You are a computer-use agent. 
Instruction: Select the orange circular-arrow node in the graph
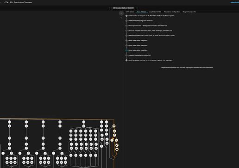[x=114, y=135]
